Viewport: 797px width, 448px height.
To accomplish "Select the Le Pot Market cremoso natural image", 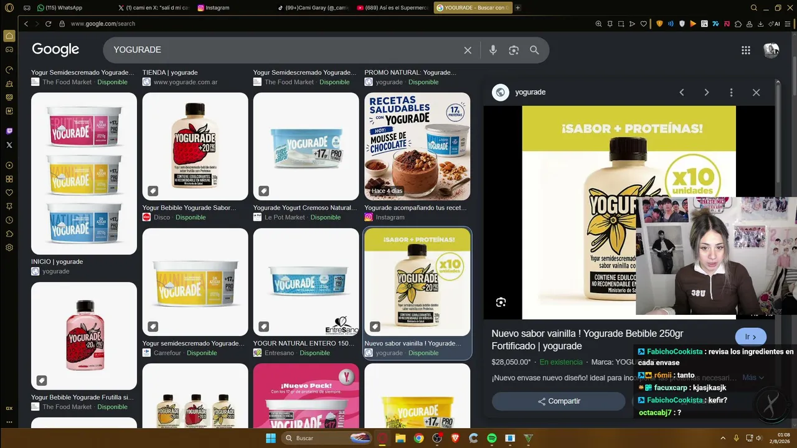I will point(306,146).
